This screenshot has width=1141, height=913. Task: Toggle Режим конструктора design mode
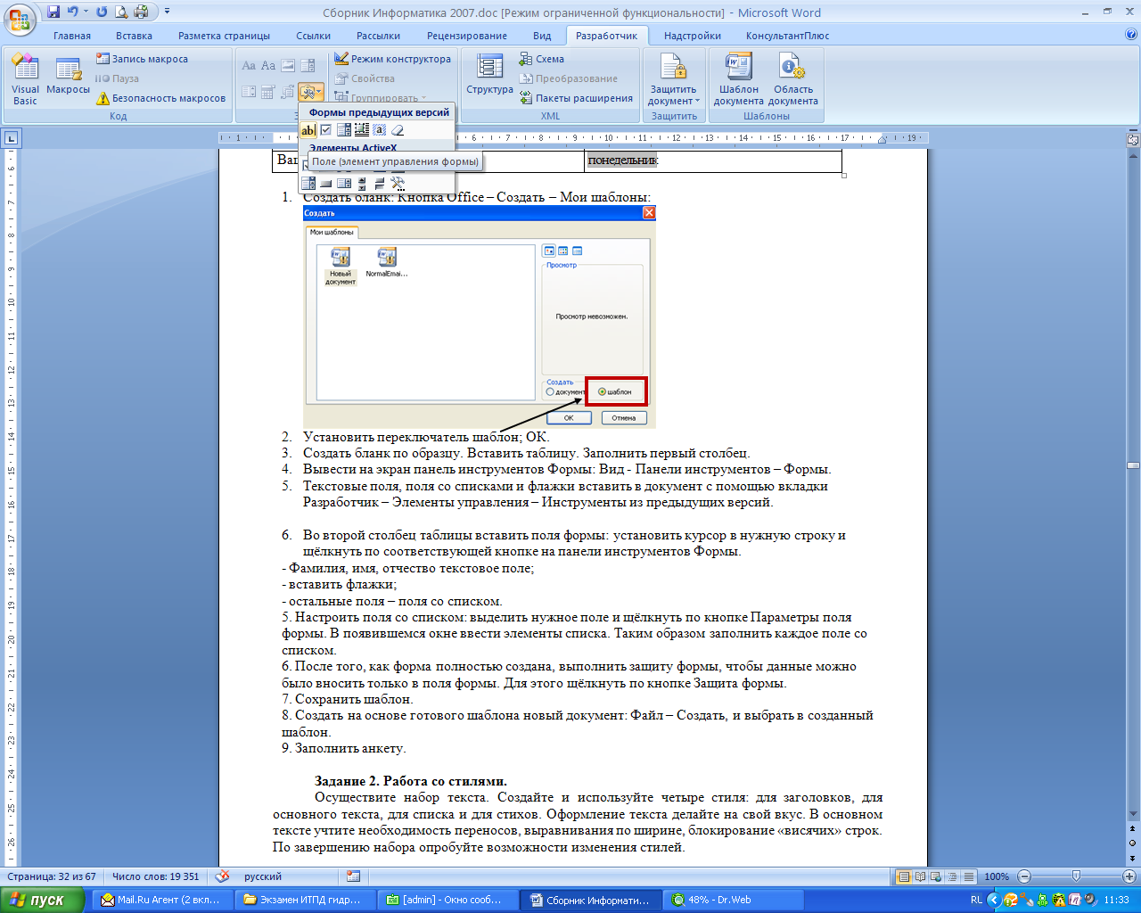(x=393, y=59)
